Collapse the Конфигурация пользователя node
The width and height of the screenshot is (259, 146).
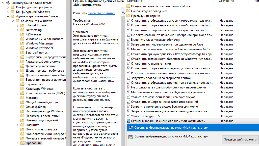(3, 3)
